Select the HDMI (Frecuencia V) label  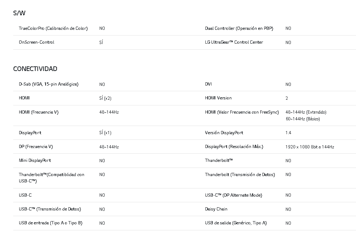[38, 112]
